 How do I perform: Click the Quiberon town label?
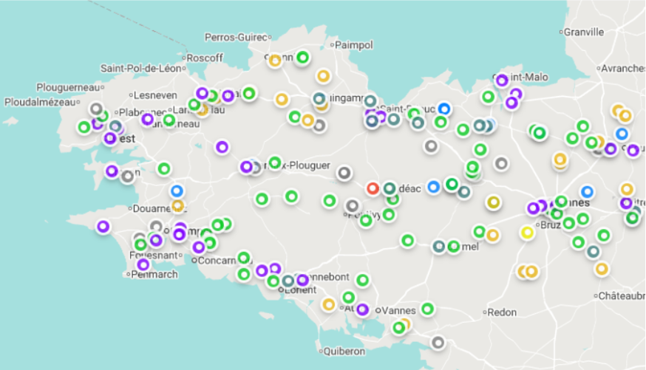[x=344, y=352]
